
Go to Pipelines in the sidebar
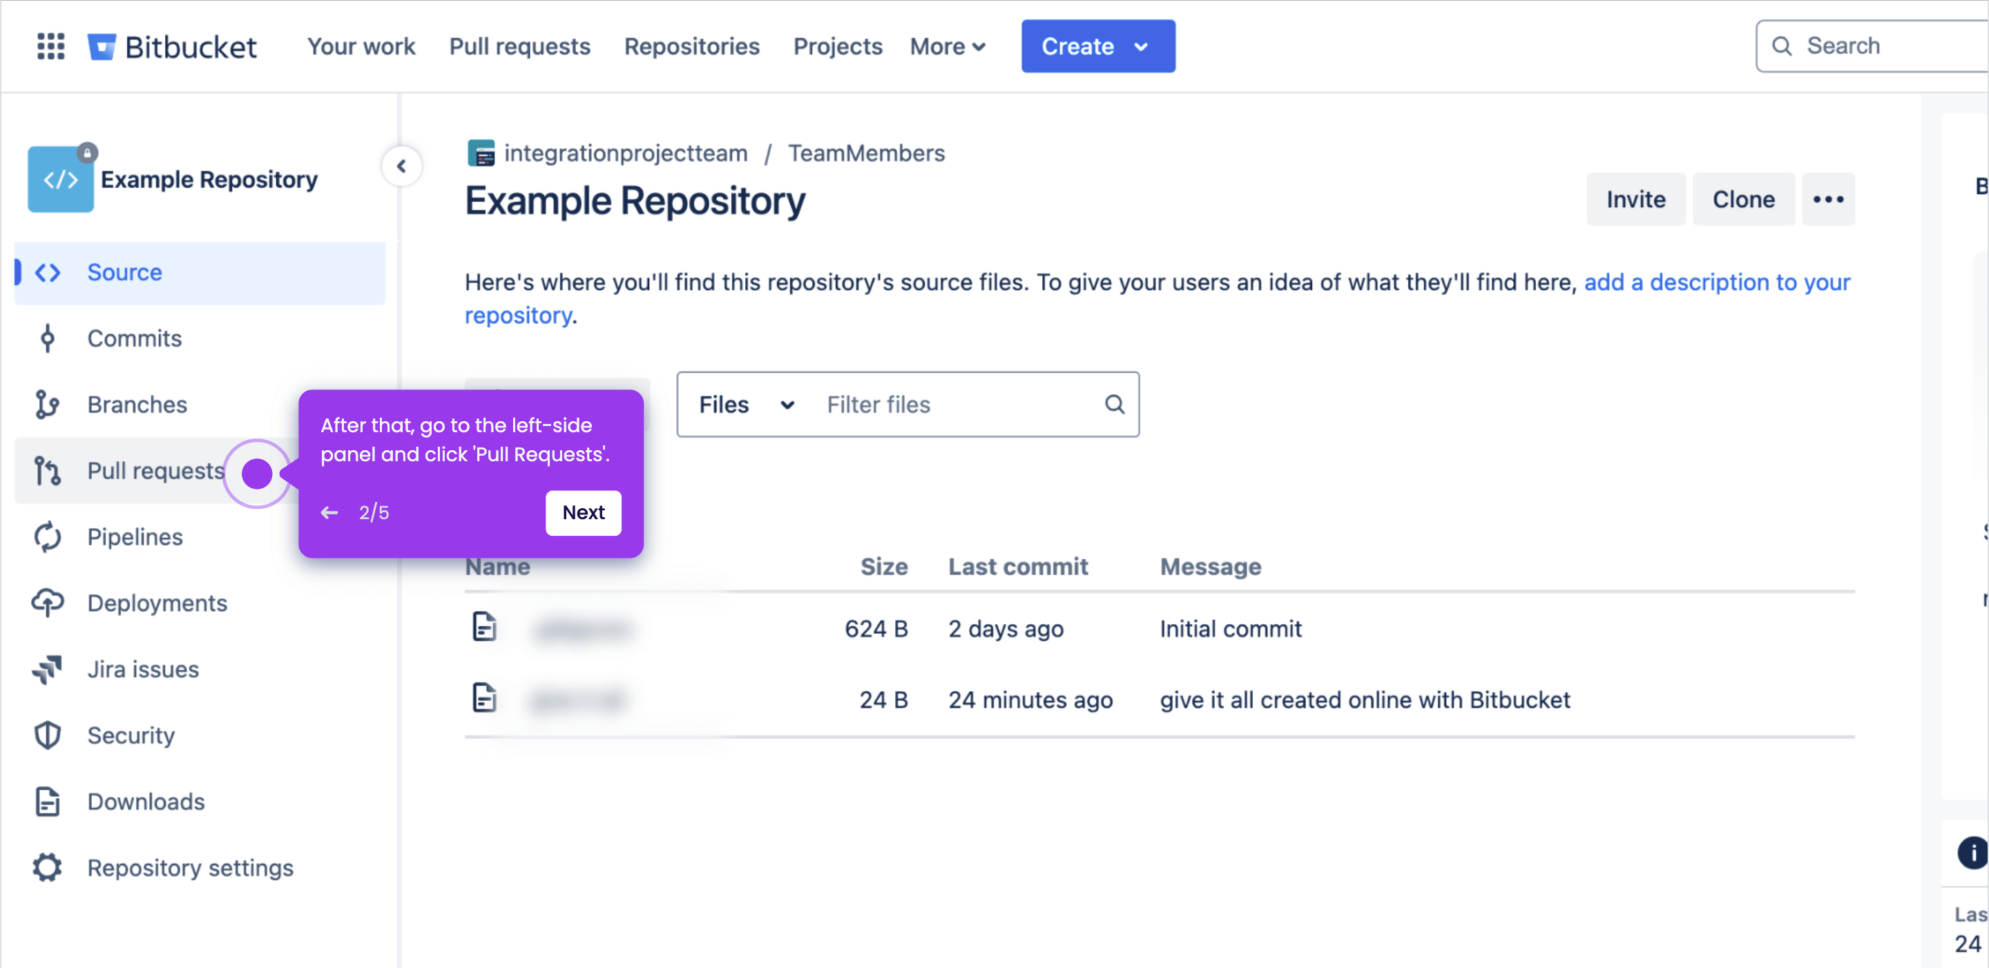point(135,537)
